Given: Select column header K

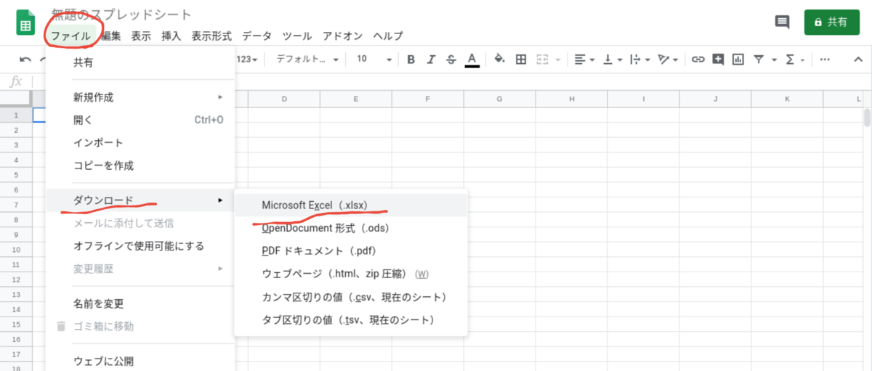Looking at the screenshot, I should coord(787,99).
